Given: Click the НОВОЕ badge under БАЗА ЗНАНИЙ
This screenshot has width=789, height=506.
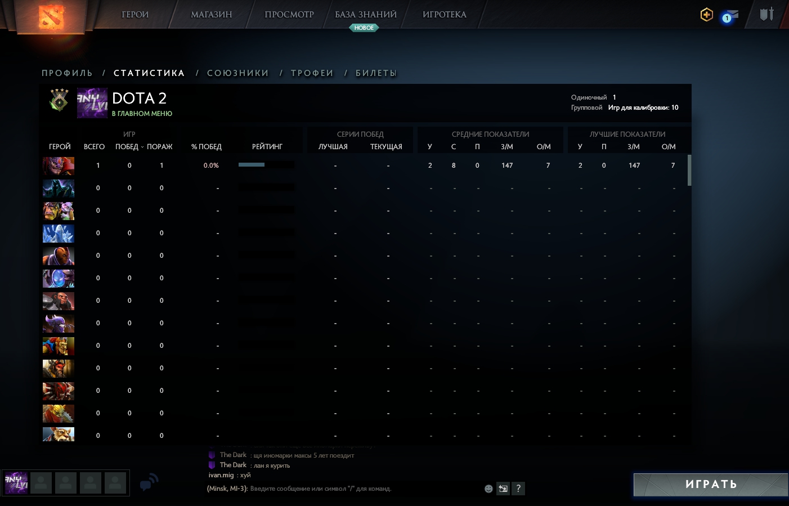Looking at the screenshot, I should click(x=364, y=28).
